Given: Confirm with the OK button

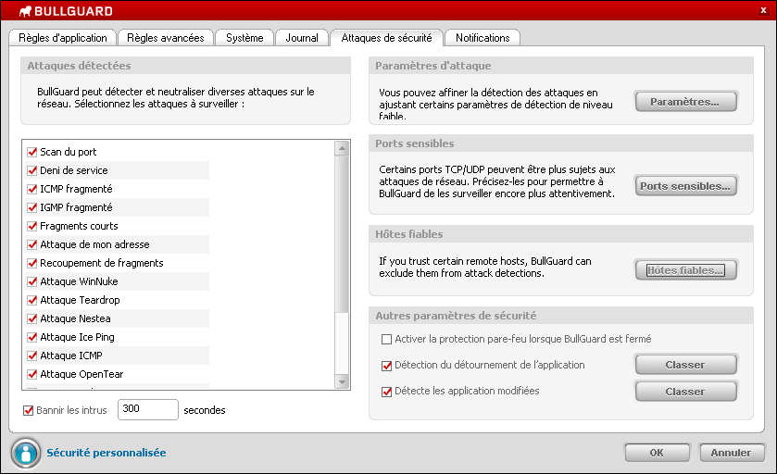Looking at the screenshot, I should 658,453.
